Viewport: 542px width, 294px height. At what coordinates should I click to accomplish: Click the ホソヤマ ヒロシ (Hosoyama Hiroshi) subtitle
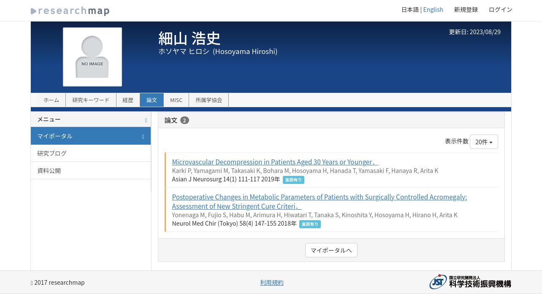coord(218,51)
